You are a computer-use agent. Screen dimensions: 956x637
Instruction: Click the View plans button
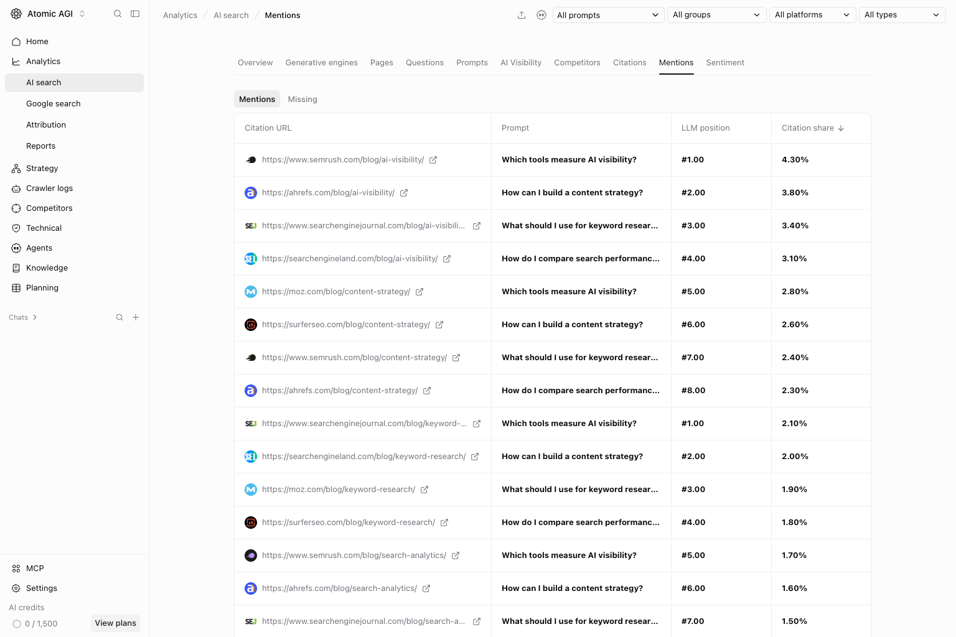115,623
